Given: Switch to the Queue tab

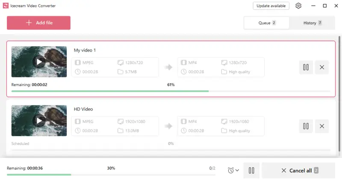Looking at the screenshot, I should tap(266, 23).
